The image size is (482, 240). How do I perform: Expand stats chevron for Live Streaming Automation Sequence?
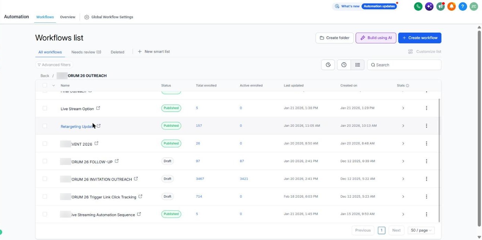[403, 214]
